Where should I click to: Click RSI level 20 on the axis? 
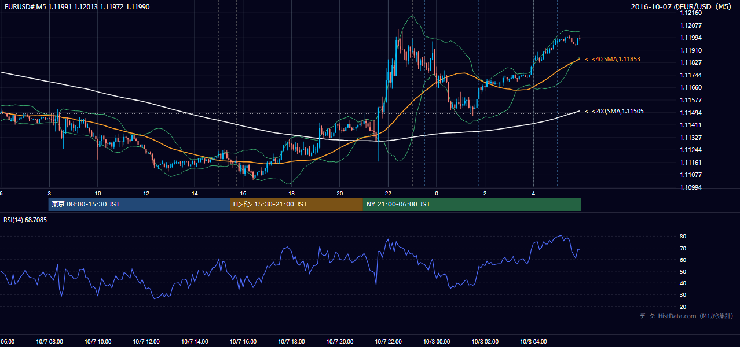click(x=683, y=307)
